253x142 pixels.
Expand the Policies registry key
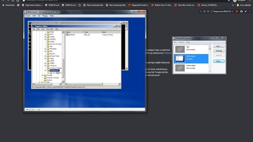42,75
